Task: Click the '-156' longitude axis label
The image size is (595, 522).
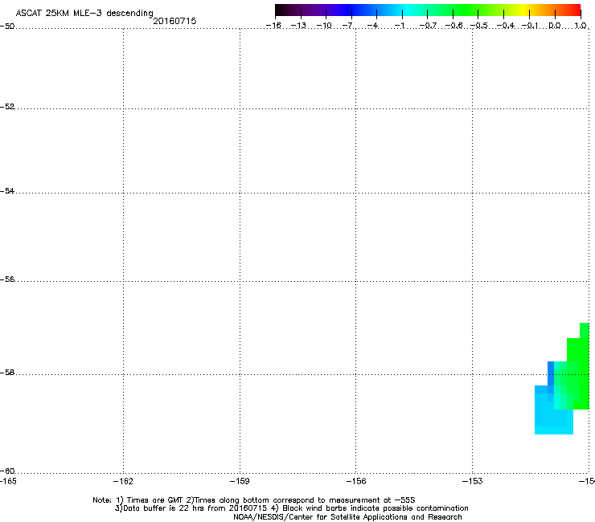Action: pyautogui.click(x=356, y=481)
